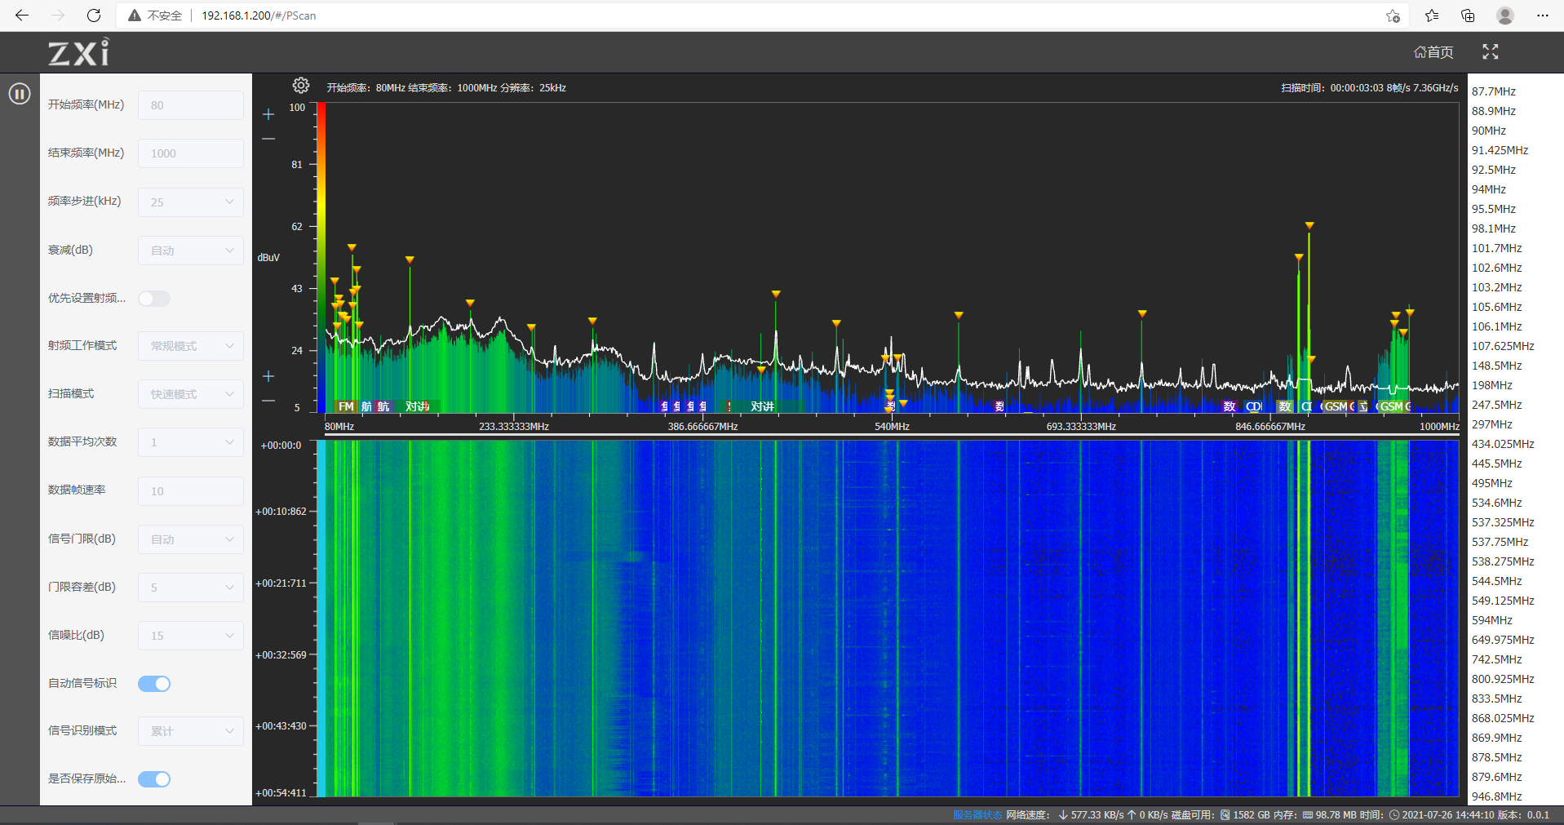Open the 射频工作模式 dropdown
The width and height of the screenshot is (1564, 825).
click(x=191, y=346)
